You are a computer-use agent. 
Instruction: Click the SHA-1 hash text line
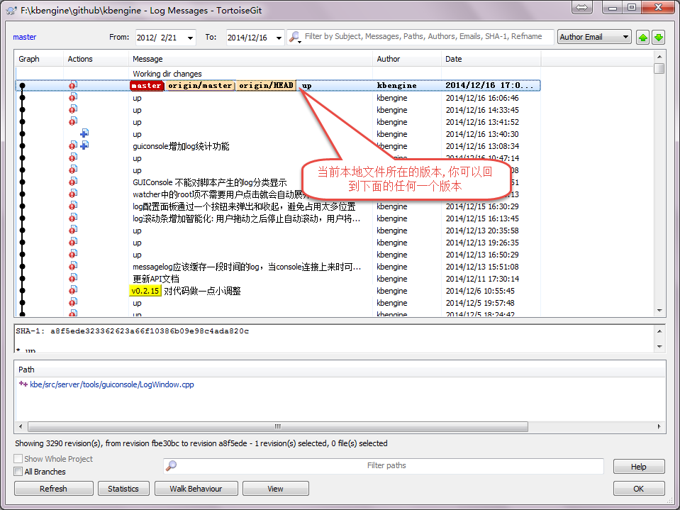pos(133,331)
